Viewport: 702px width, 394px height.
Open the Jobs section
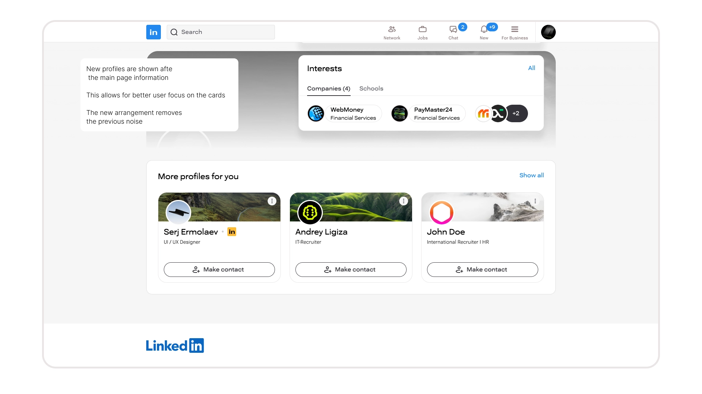(x=422, y=32)
